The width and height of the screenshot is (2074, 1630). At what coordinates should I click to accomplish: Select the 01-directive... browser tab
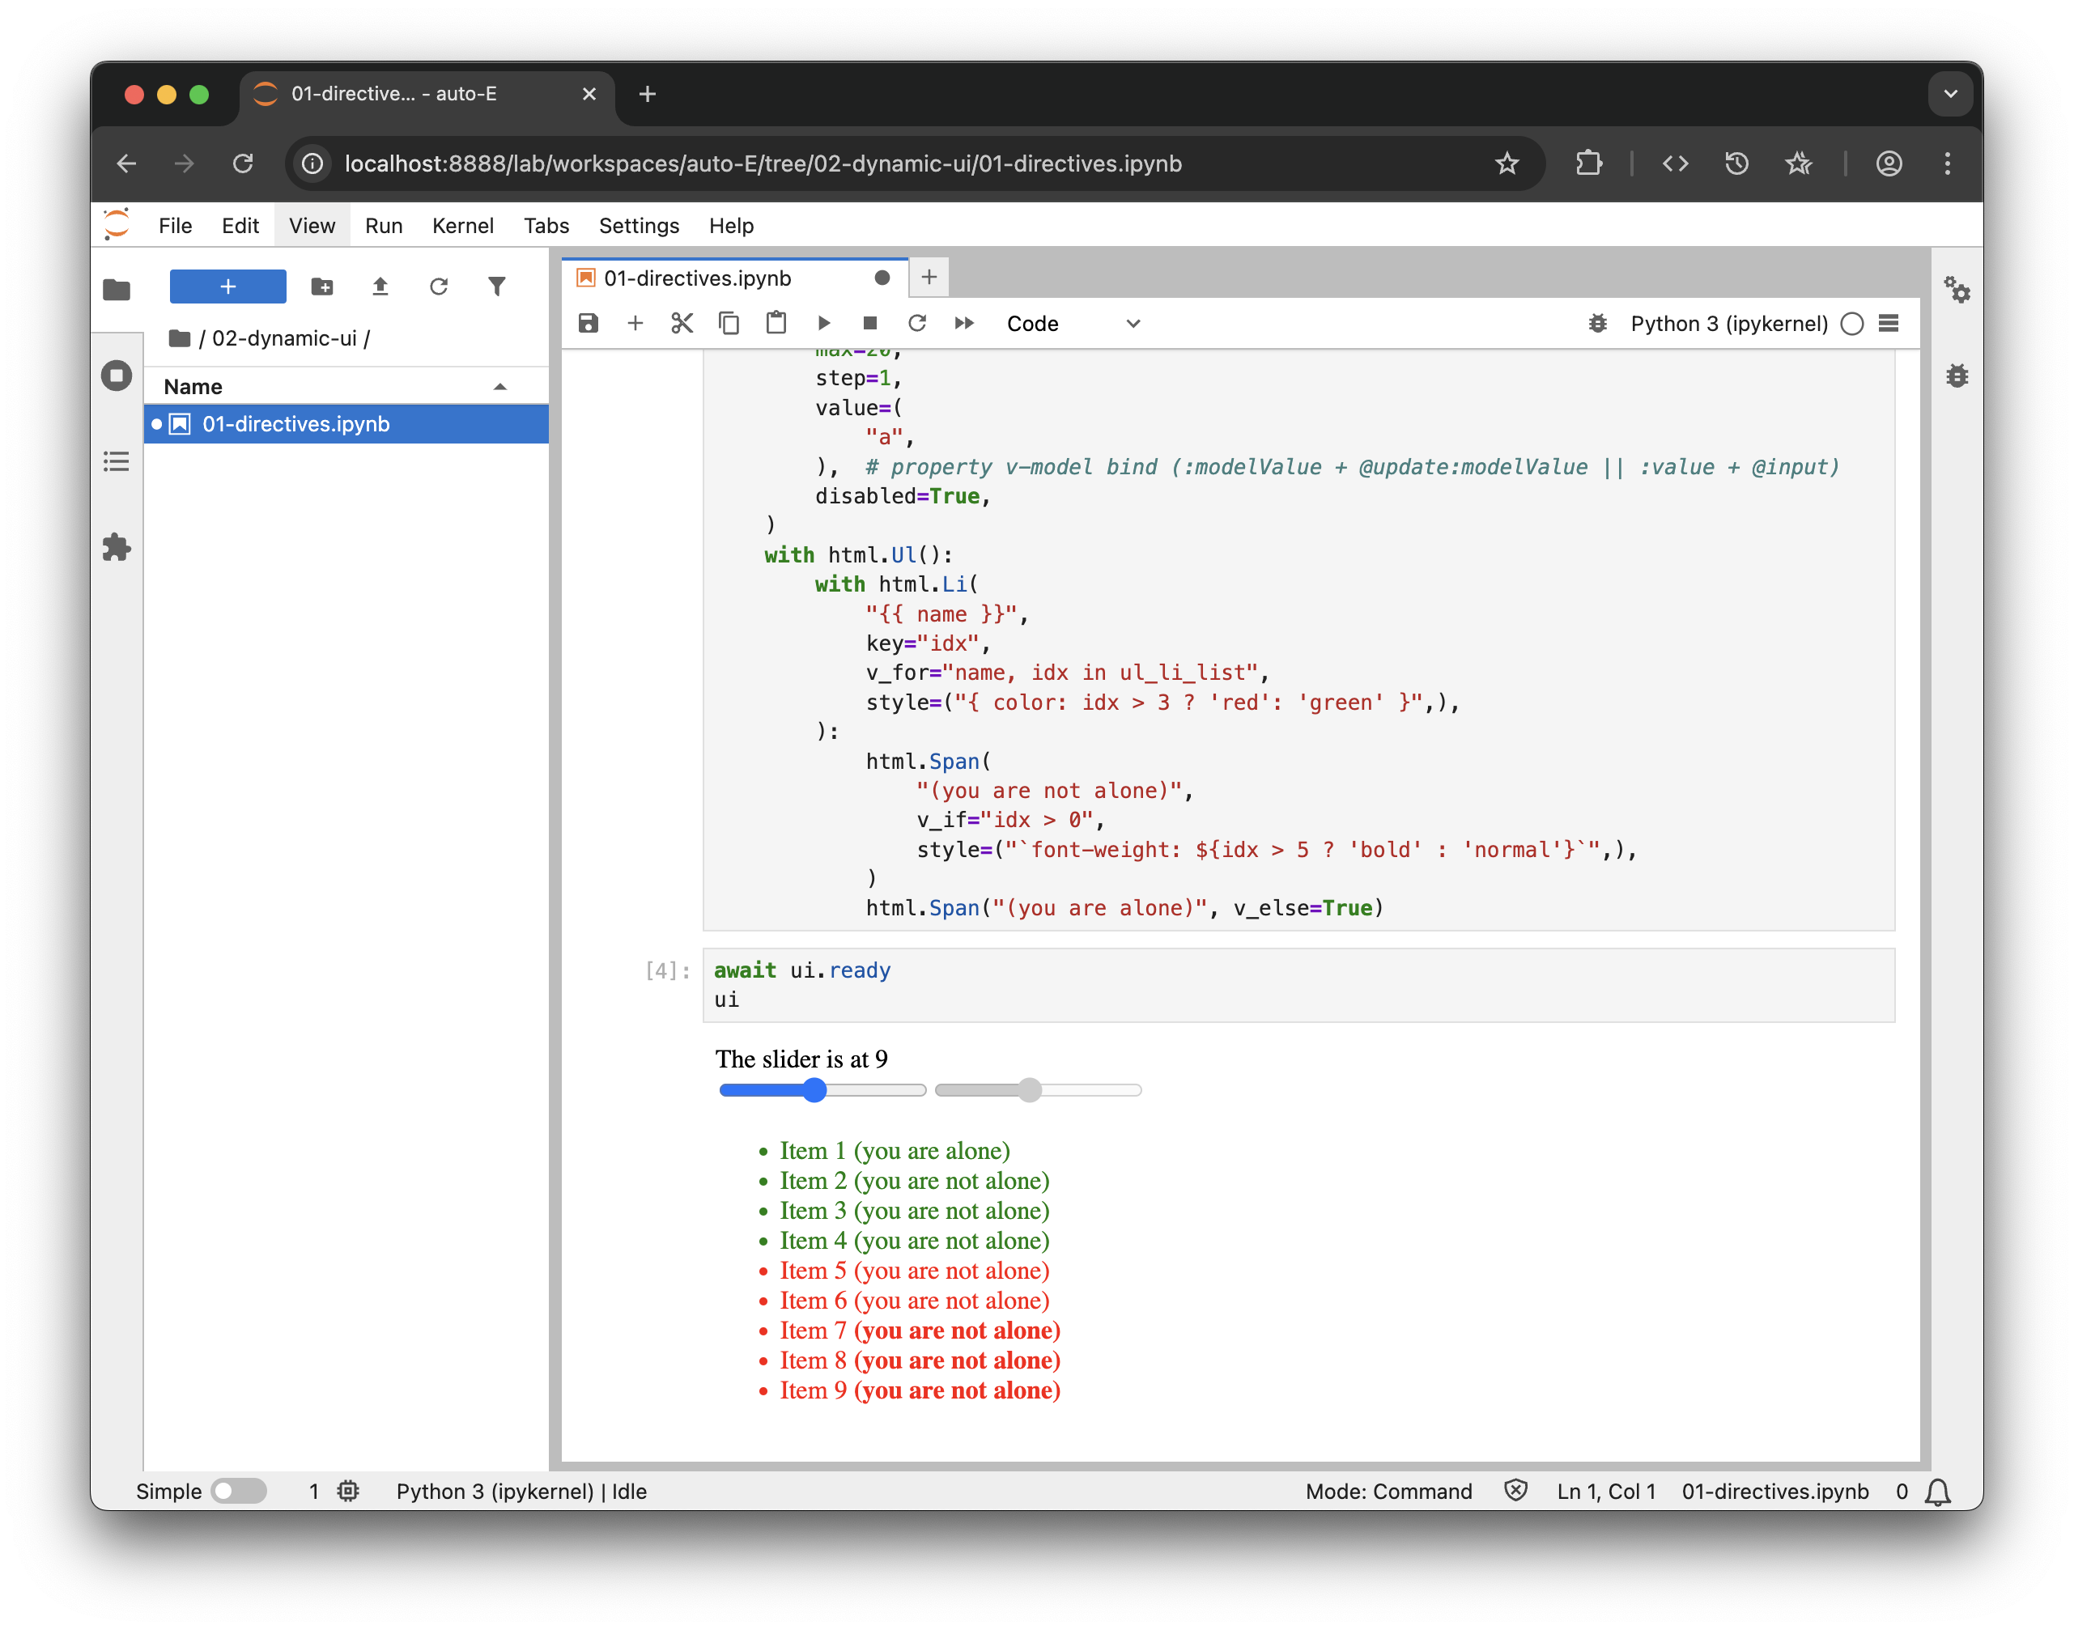pos(427,94)
